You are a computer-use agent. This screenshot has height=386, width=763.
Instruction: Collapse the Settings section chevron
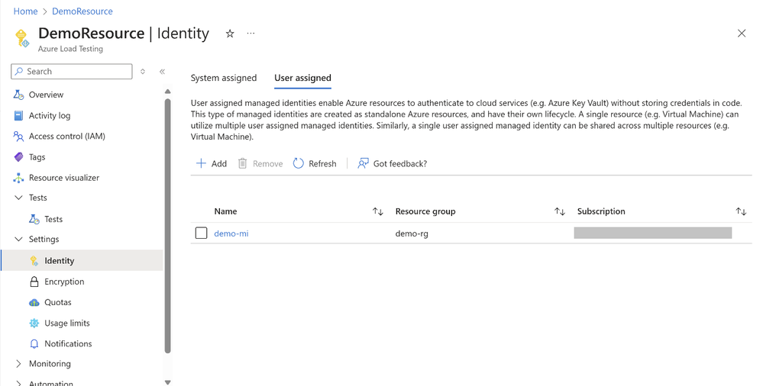point(18,240)
